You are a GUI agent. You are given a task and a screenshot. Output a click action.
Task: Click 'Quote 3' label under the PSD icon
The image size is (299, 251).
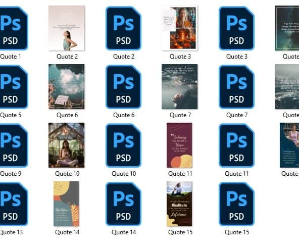pos(237,57)
